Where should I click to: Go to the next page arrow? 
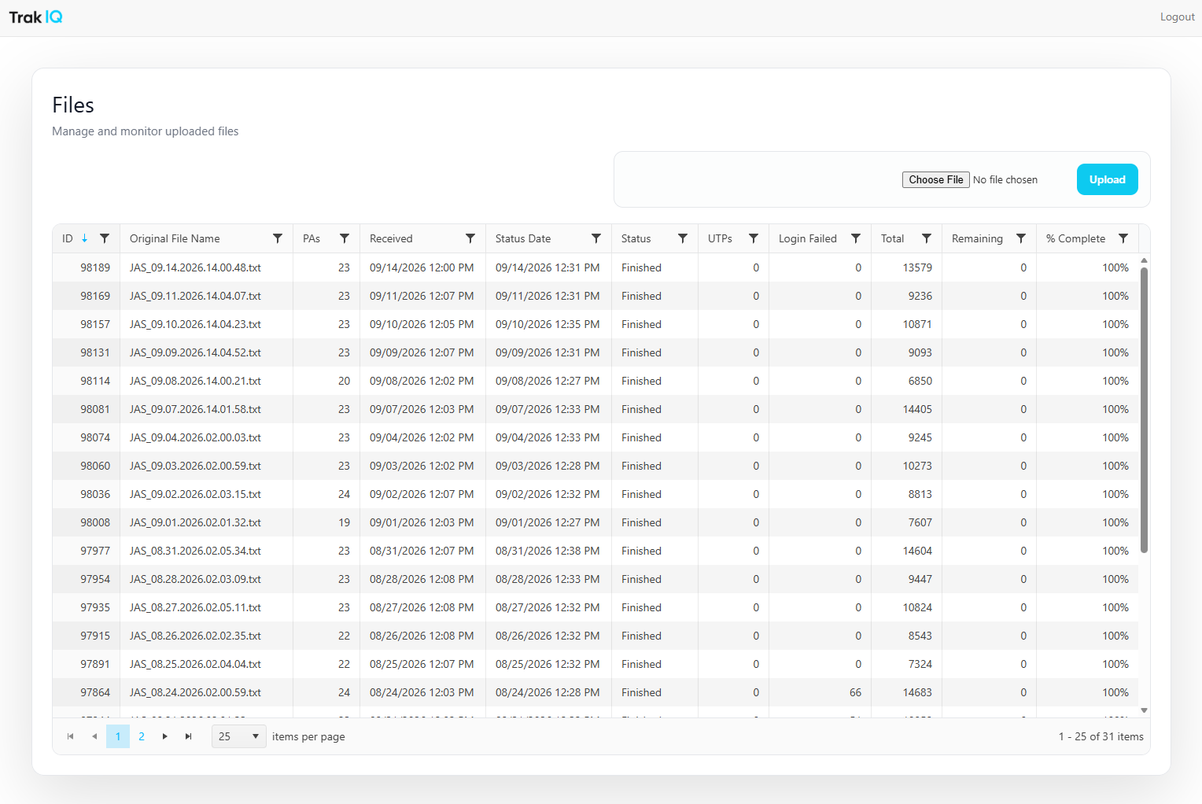click(x=165, y=736)
